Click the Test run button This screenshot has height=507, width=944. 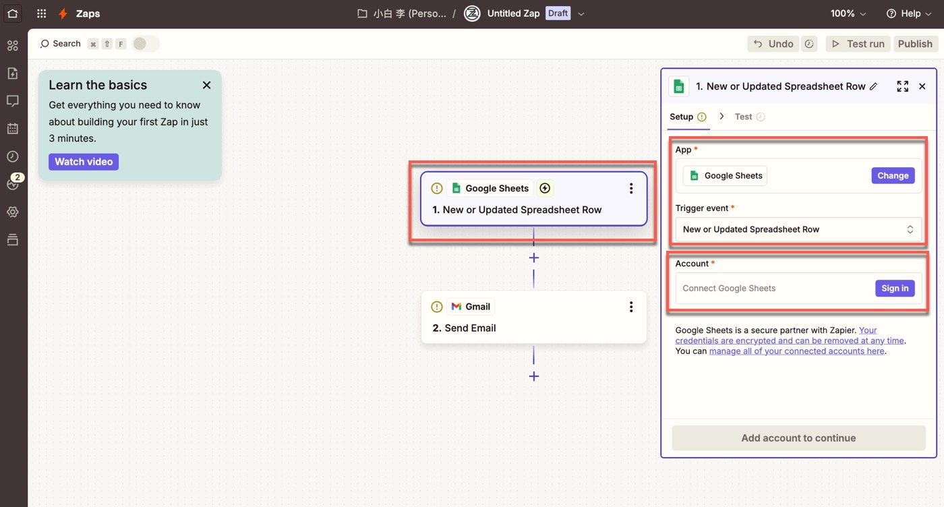click(x=858, y=44)
